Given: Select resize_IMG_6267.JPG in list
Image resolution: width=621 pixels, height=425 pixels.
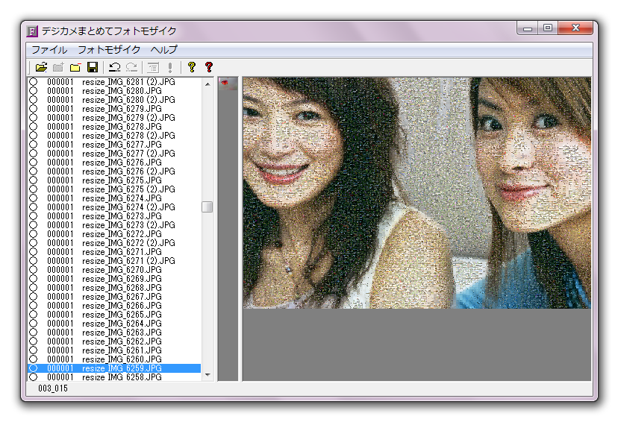Looking at the screenshot, I should click(x=114, y=297).
